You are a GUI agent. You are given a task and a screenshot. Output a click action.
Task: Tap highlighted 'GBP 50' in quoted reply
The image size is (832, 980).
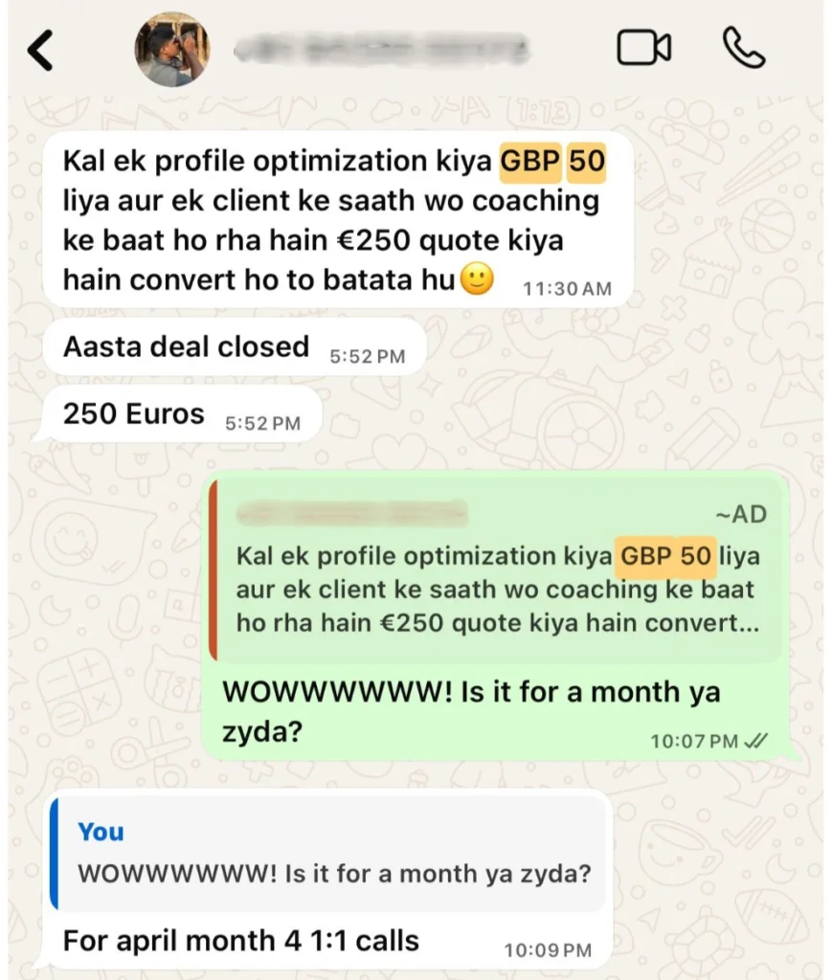tap(666, 556)
